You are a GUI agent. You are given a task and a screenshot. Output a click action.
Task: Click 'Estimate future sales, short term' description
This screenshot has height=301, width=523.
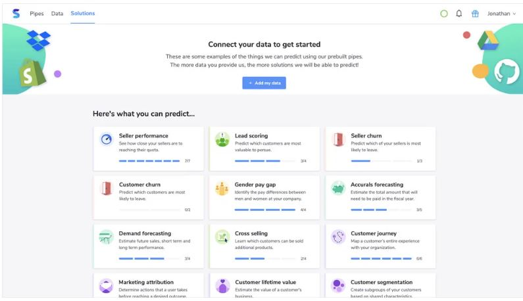point(155,244)
